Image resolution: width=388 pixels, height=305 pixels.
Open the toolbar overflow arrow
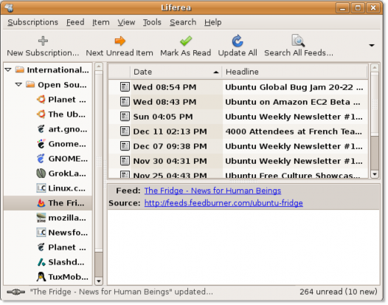[372, 45]
